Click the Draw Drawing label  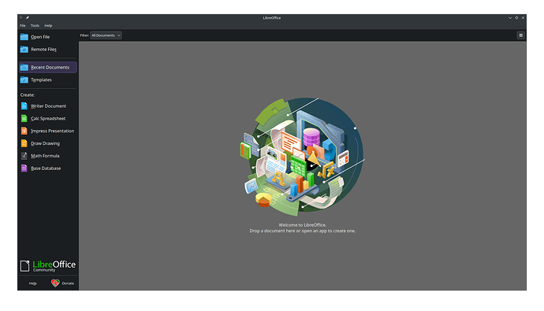46,143
